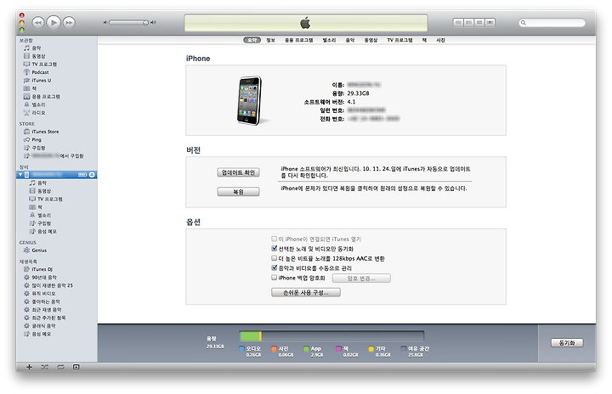Open the Podcast library
This screenshot has height=394, width=612.
click(37, 72)
